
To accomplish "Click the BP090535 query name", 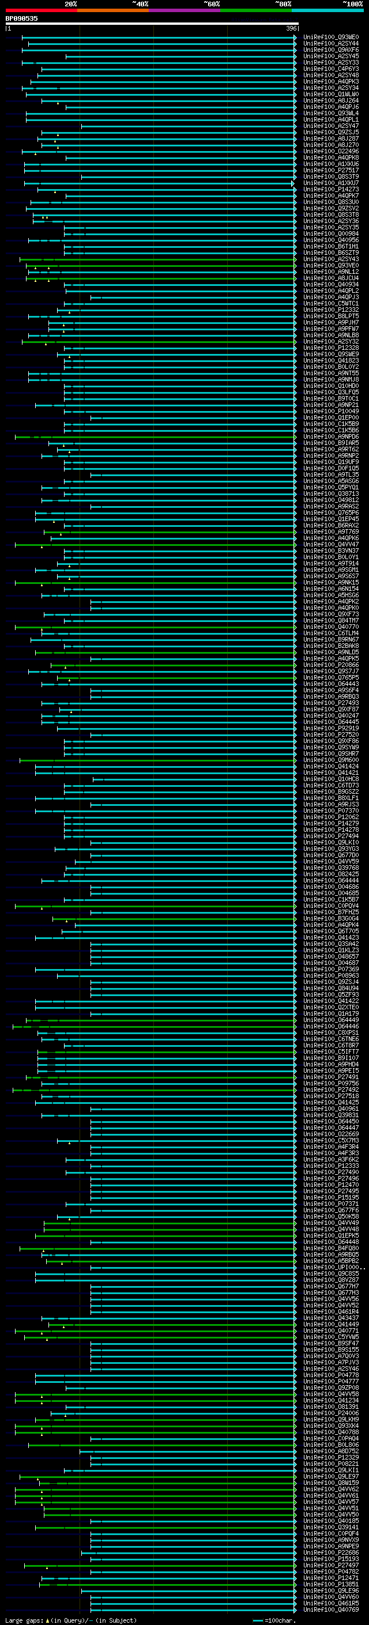I will pyautogui.click(x=21, y=19).
